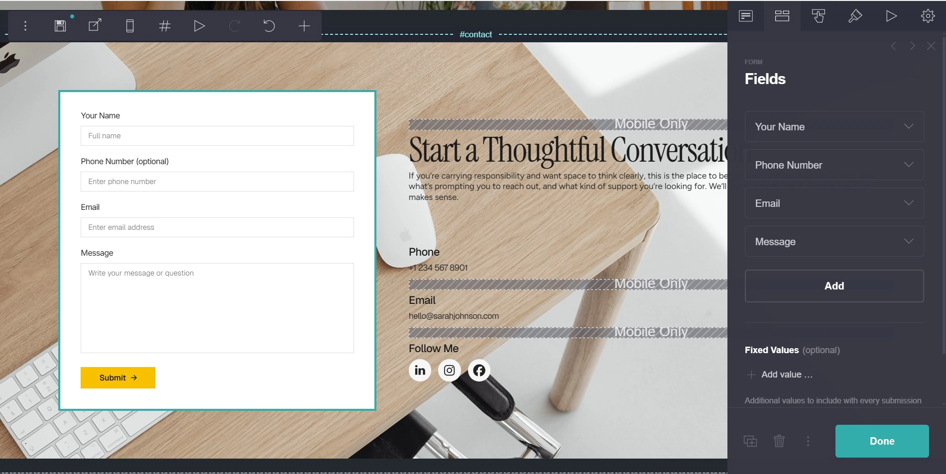Open the layout panel tab
This screenshot has width=946, height=474.
pyautogui.click(x=782, y=16)
